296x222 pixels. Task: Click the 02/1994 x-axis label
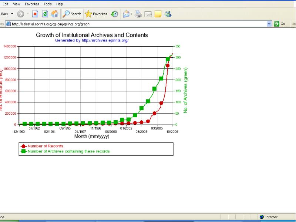[50, 132]
